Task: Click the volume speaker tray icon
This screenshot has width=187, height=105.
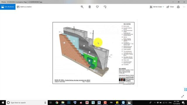Action: [x=166, y=103]
